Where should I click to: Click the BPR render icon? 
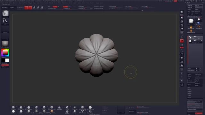(x=182, y=12)
